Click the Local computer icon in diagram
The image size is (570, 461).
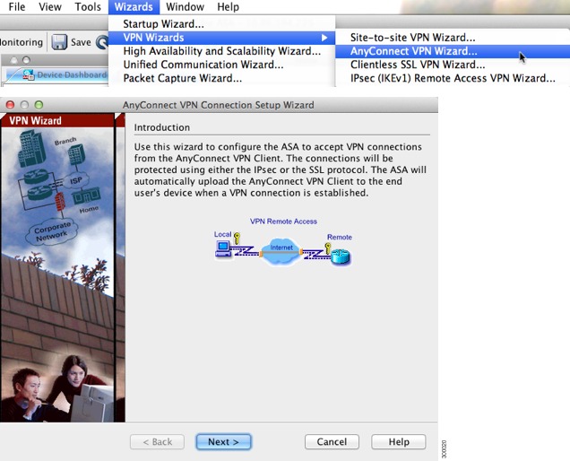[x=223, y=248]
